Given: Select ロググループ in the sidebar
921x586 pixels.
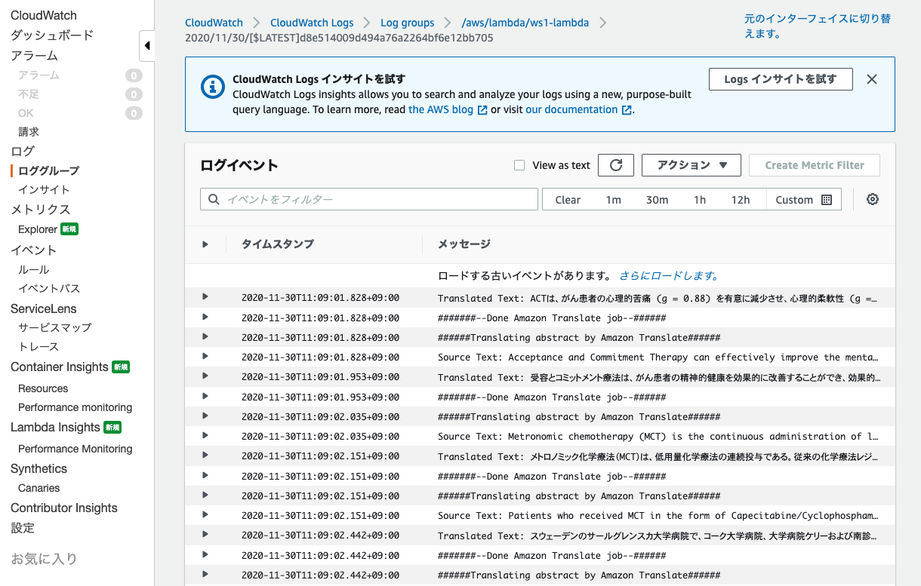Looking at the screenshot, I should (48, 171).
